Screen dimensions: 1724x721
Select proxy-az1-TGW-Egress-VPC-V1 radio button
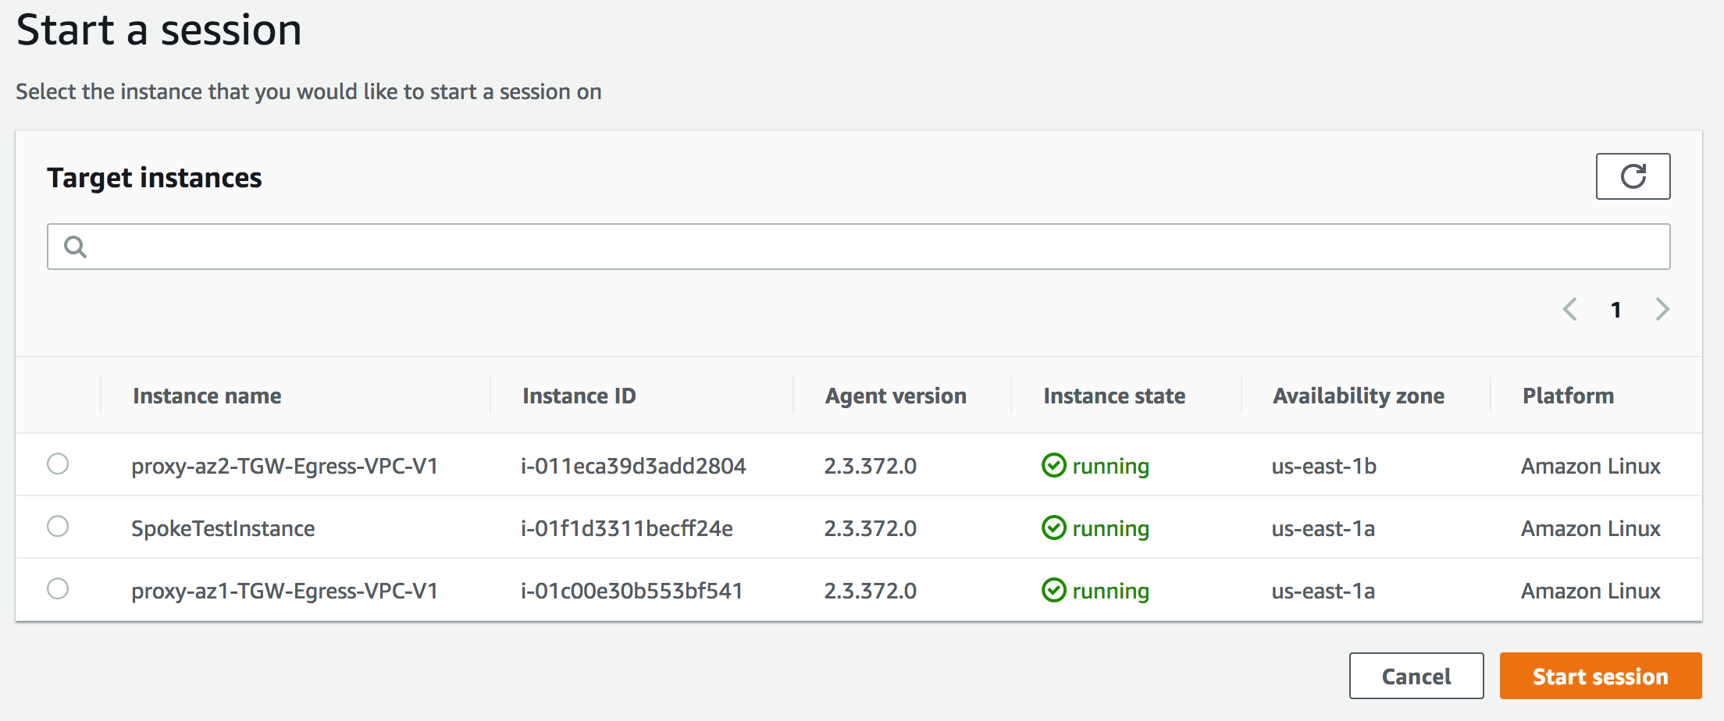[58, 589]
